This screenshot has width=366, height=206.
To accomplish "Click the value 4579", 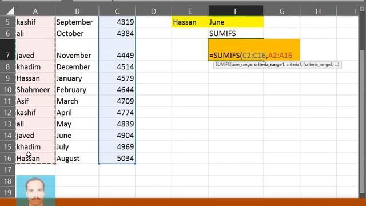I will (x=117, y=78).
